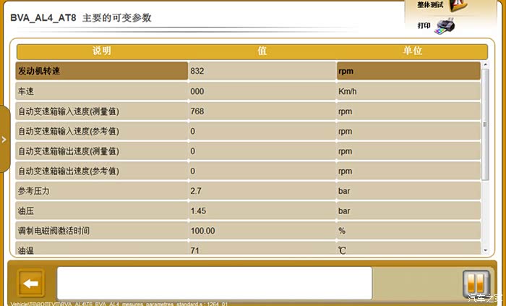Click the 值 column header
This screenshot has width=506, height=306.
[x=262, y=51]
